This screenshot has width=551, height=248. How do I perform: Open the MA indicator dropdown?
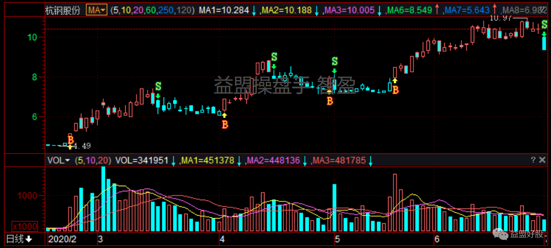point(96,10)
